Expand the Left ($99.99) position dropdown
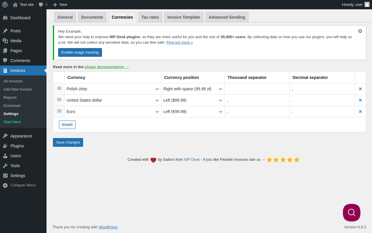Image resolution: width=372 pixels, height=233 pixels. [193, 100]
